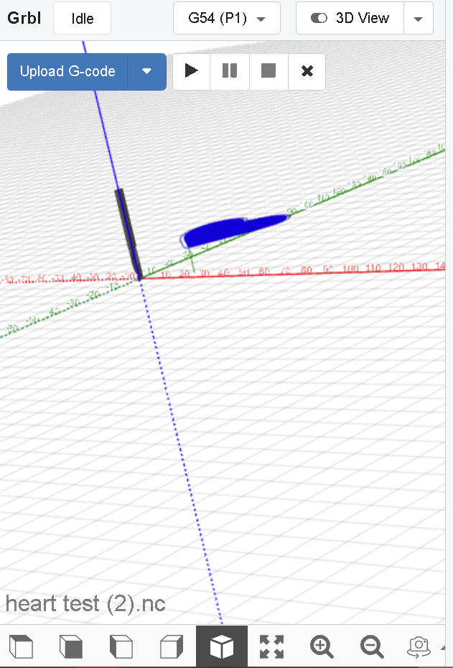453x668 pixels.
Task: Open the G54 (P1) coordinate system dropdown
Action: click(226, 19)
